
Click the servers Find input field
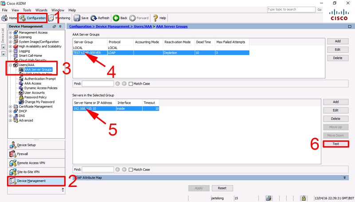point(98,170)
